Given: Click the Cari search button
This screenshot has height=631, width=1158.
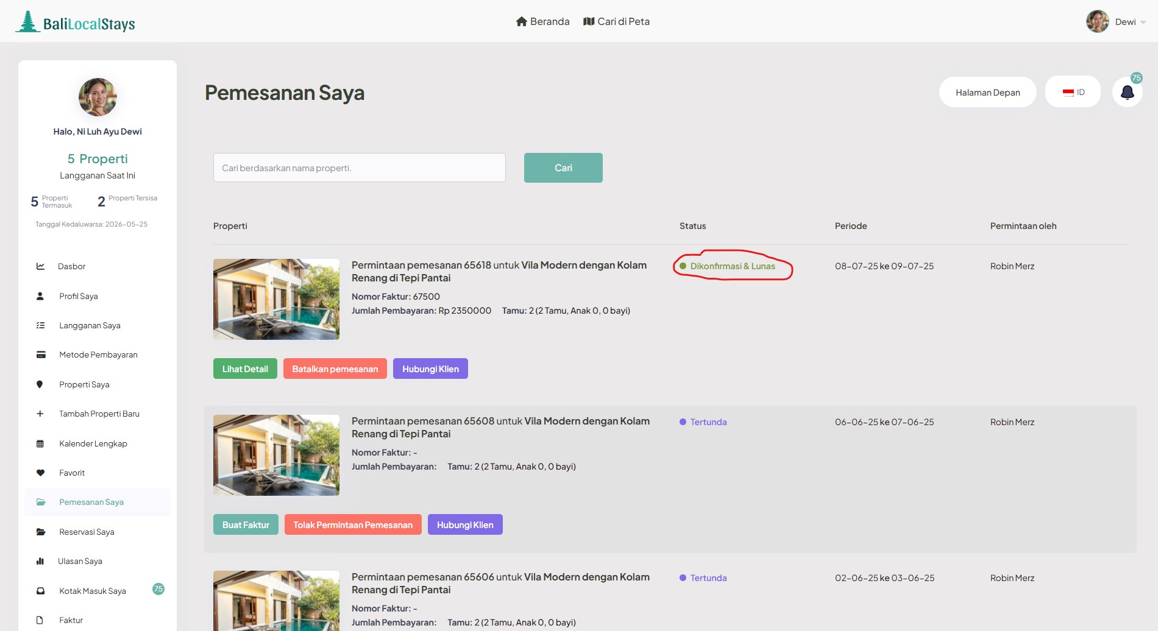Looking at the screenshot, I should coord(563,167).
